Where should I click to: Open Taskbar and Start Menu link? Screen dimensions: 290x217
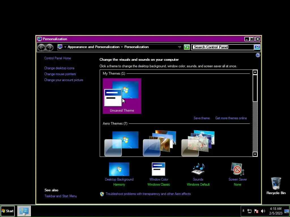61,196
